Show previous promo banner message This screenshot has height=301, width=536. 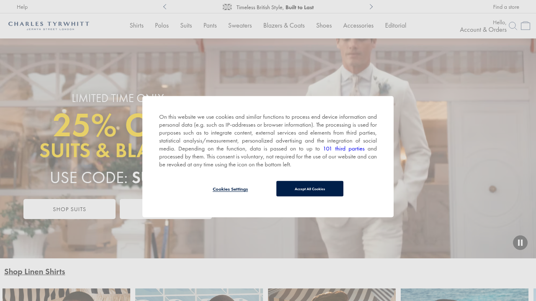tap(165, 7)
